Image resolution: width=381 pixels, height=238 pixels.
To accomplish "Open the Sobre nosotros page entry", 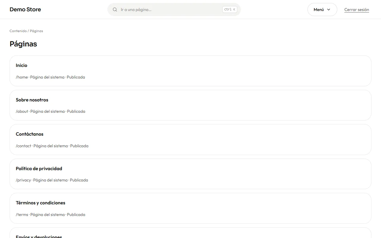I will (190, 105).
